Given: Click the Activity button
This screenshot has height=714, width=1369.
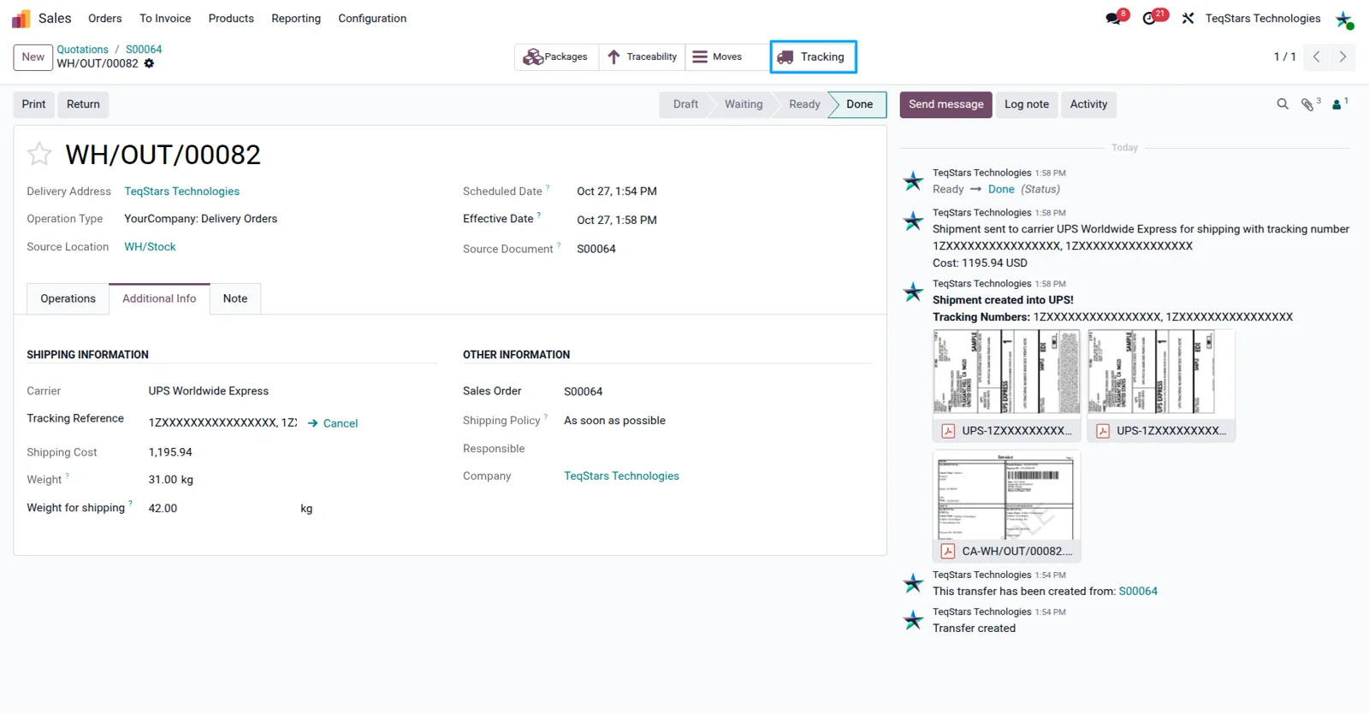Looking at the screenshot, I should (x=1088, y=104).
